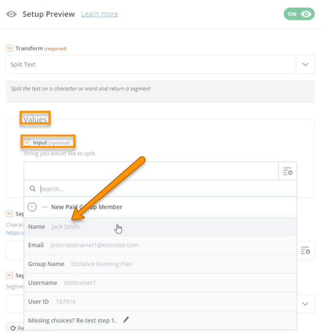Image resolution: width=321 pixels, height=332 pixels.
Task: Click the insert-field icon beside Input box
Action: coord(288,171)
